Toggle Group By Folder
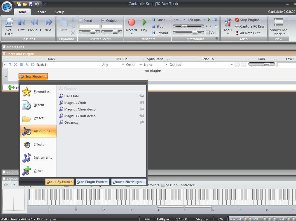Screen dimensions: 296x221 click(x=59, y=182)
